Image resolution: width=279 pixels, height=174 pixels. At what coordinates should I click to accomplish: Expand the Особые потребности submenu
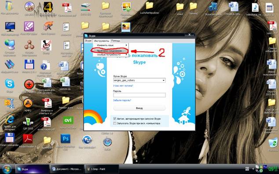pos(110,55)
